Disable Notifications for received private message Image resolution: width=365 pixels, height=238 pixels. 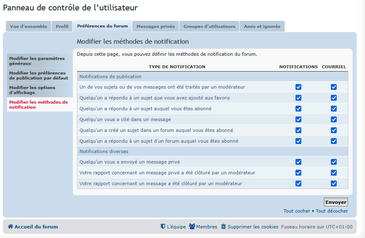(x=298, y=162)
